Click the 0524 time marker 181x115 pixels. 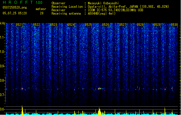click(71, 25)
